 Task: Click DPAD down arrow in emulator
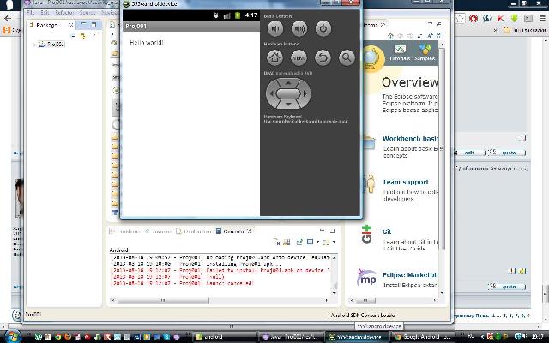click(x=288, y=105)
